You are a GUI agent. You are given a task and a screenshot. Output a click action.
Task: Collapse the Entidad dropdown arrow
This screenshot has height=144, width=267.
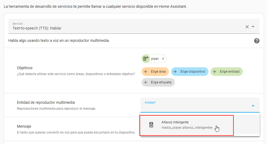coord(253,106)
